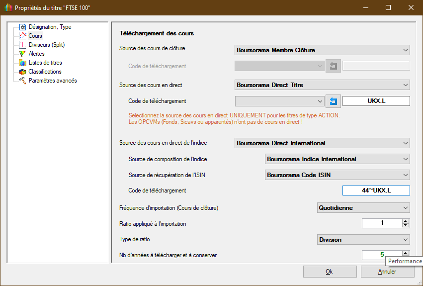Screen dimensions: 423x286
Task: Click the Alertes triangle icon
Action: coord(22,54)
